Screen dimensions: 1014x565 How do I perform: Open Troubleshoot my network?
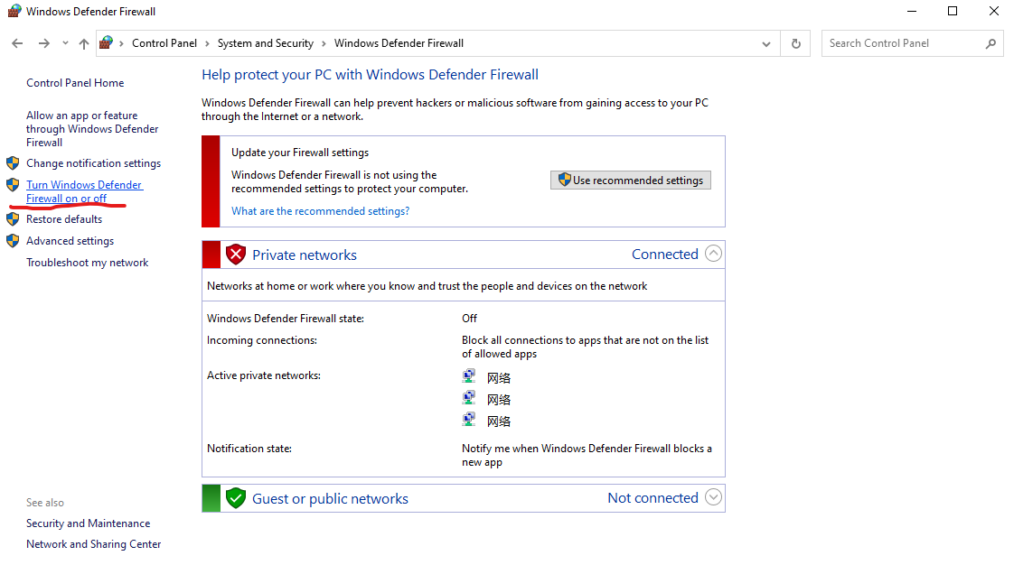[x=88, y=262]
